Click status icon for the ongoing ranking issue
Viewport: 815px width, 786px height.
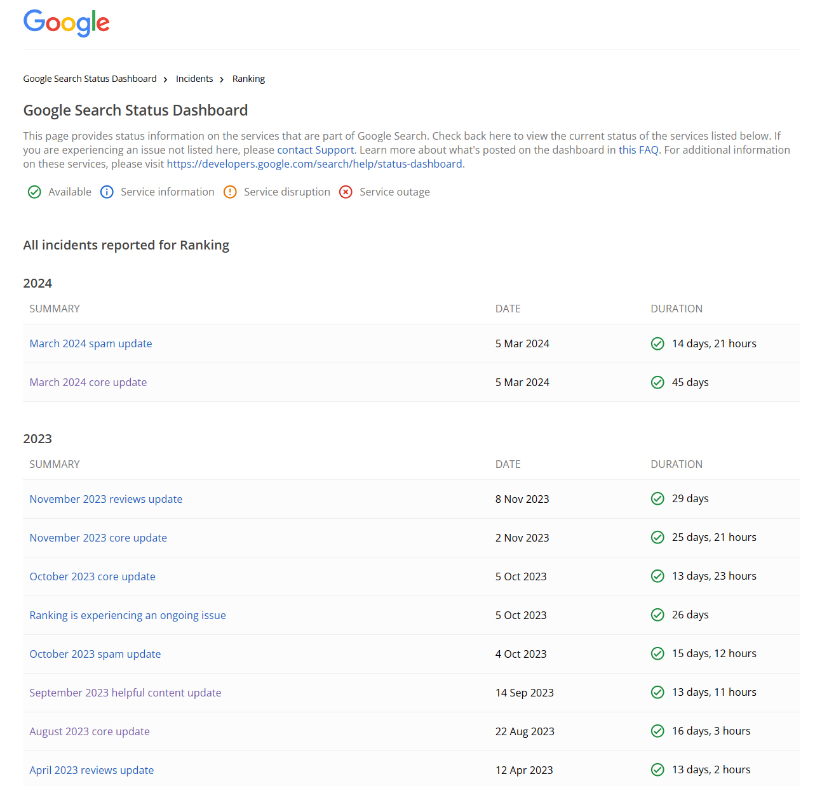[657, 615]
